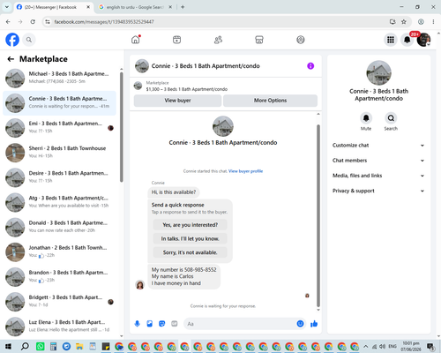Open Michael 3 Beds 1 Bath conversation
Viewport: 441px width, 353px height.
[x=60, y=79]
